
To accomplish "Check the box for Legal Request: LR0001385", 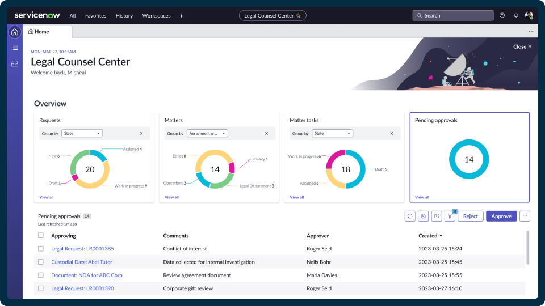I will coord(41,249).
